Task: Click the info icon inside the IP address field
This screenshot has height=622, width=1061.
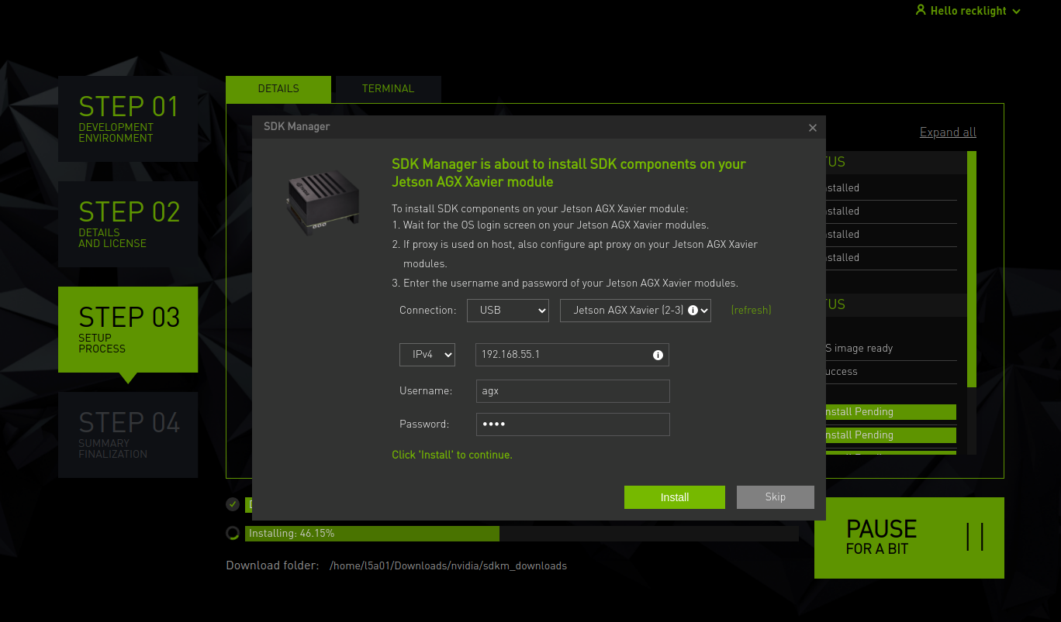Action: tap(658, 355)
